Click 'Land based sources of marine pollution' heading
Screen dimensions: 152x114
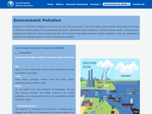pos(40,48)
